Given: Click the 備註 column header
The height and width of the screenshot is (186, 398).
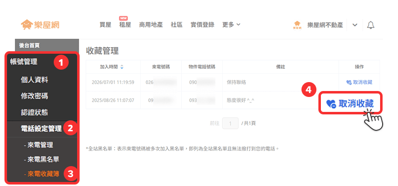Looking at the screenshot, I should point(281,67).
